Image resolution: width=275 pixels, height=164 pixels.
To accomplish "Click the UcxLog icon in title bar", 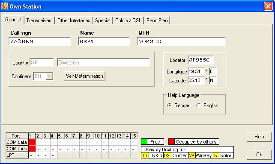I will (x=5, y=6).
